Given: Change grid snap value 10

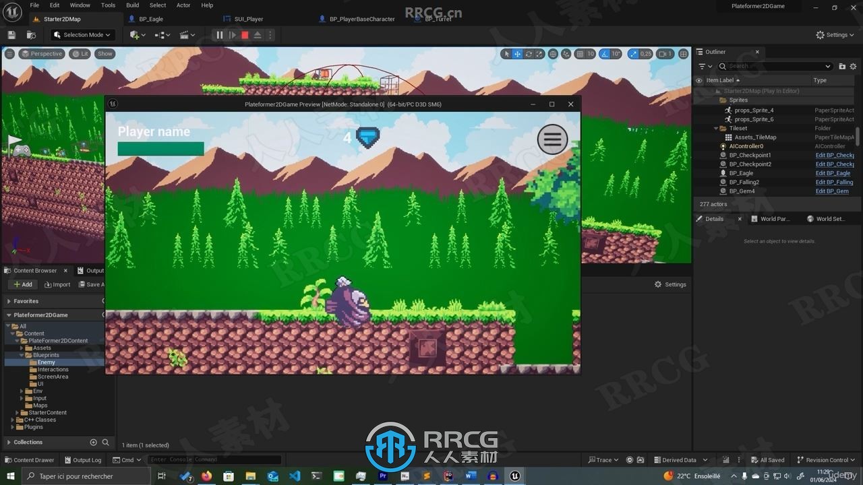Looking at the screenshot, I should tap(591, 54).
